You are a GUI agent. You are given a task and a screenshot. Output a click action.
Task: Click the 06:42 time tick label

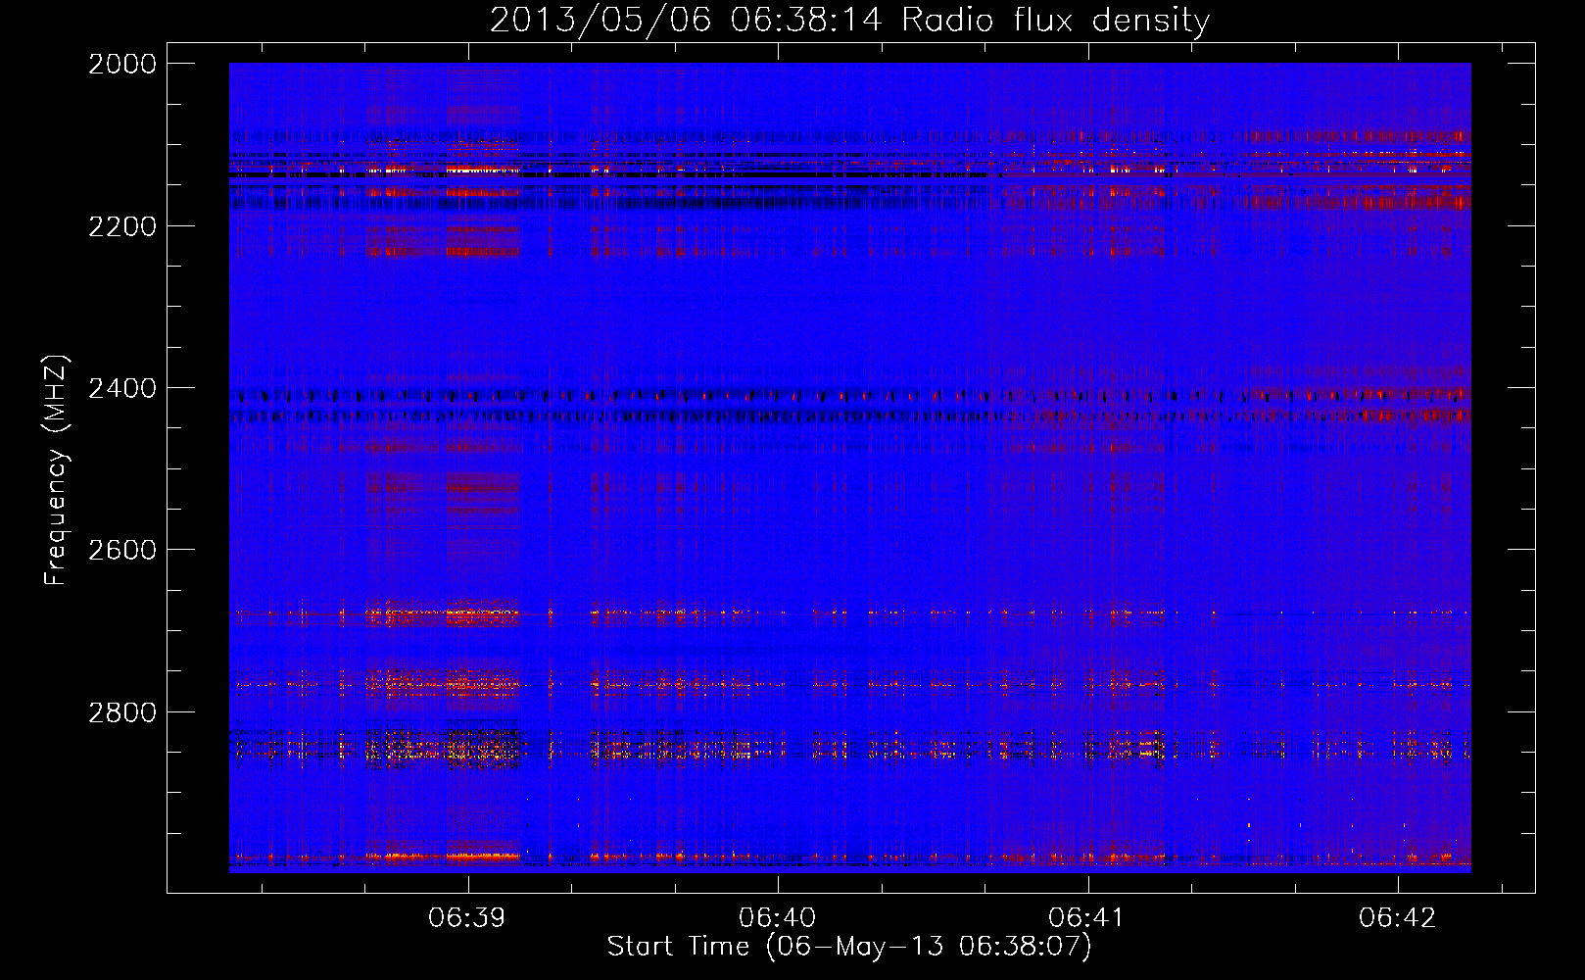click(x=1398, y=917)
